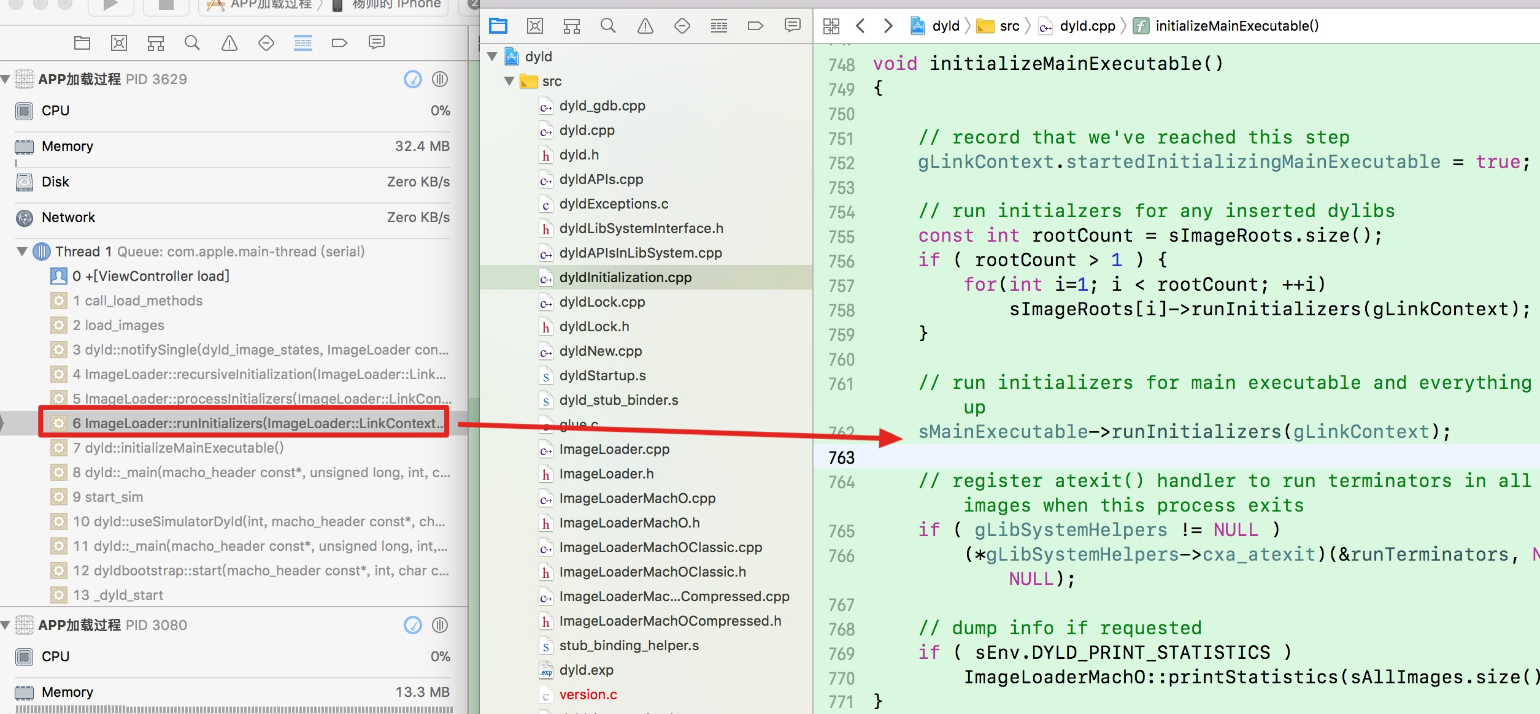Toggle the gauge button for PID 3080 process
Image resolution: width=1540 pixels, height=714 pixels.
pyautogui.click(x=413, y=625)
